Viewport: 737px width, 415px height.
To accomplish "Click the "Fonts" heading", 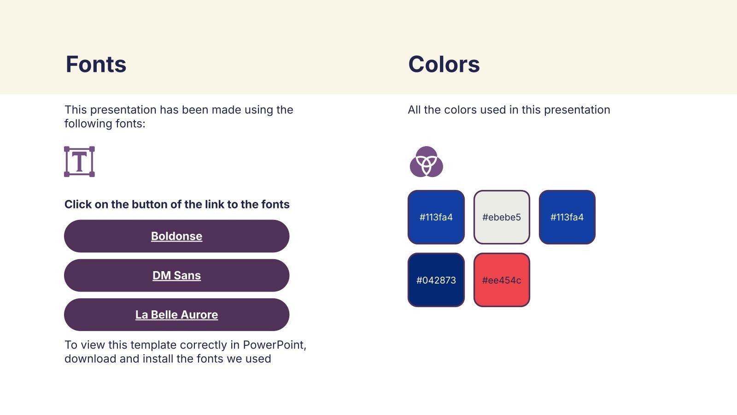I will click(96, 64).
